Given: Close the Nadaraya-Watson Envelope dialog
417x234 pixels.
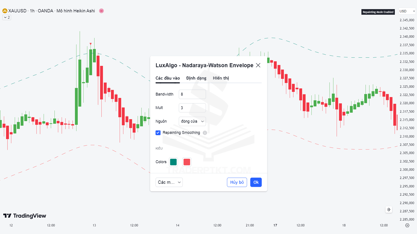Looking at the screenshot, I should click(x=258, y=65).
